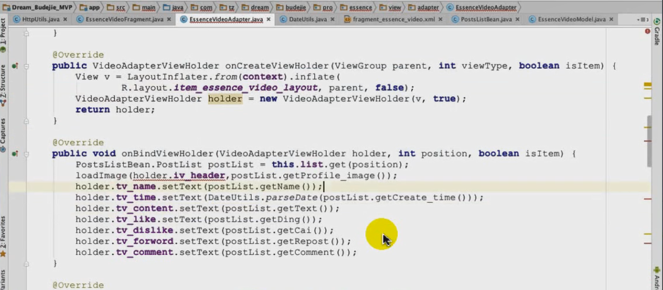Viewport: 663px width, 290px height.
Task: Click the item_essence_video_layout resource reference
Action: (246, 88)
